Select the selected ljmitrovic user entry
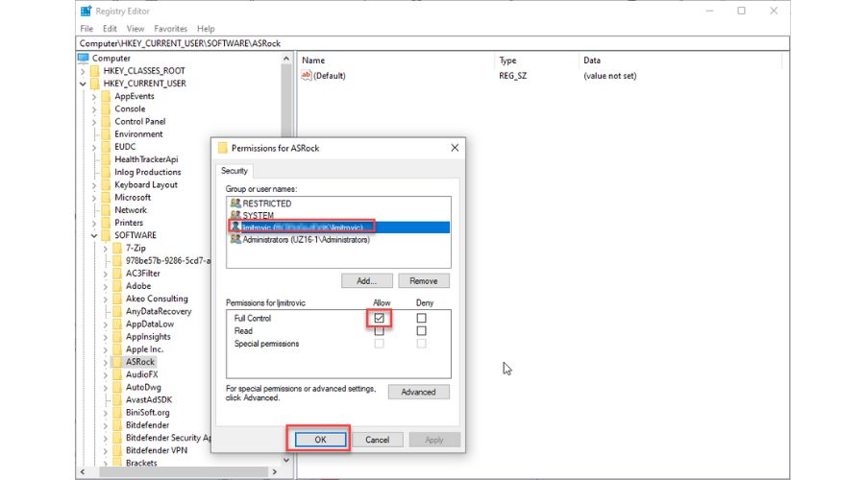 pos(338,228)
